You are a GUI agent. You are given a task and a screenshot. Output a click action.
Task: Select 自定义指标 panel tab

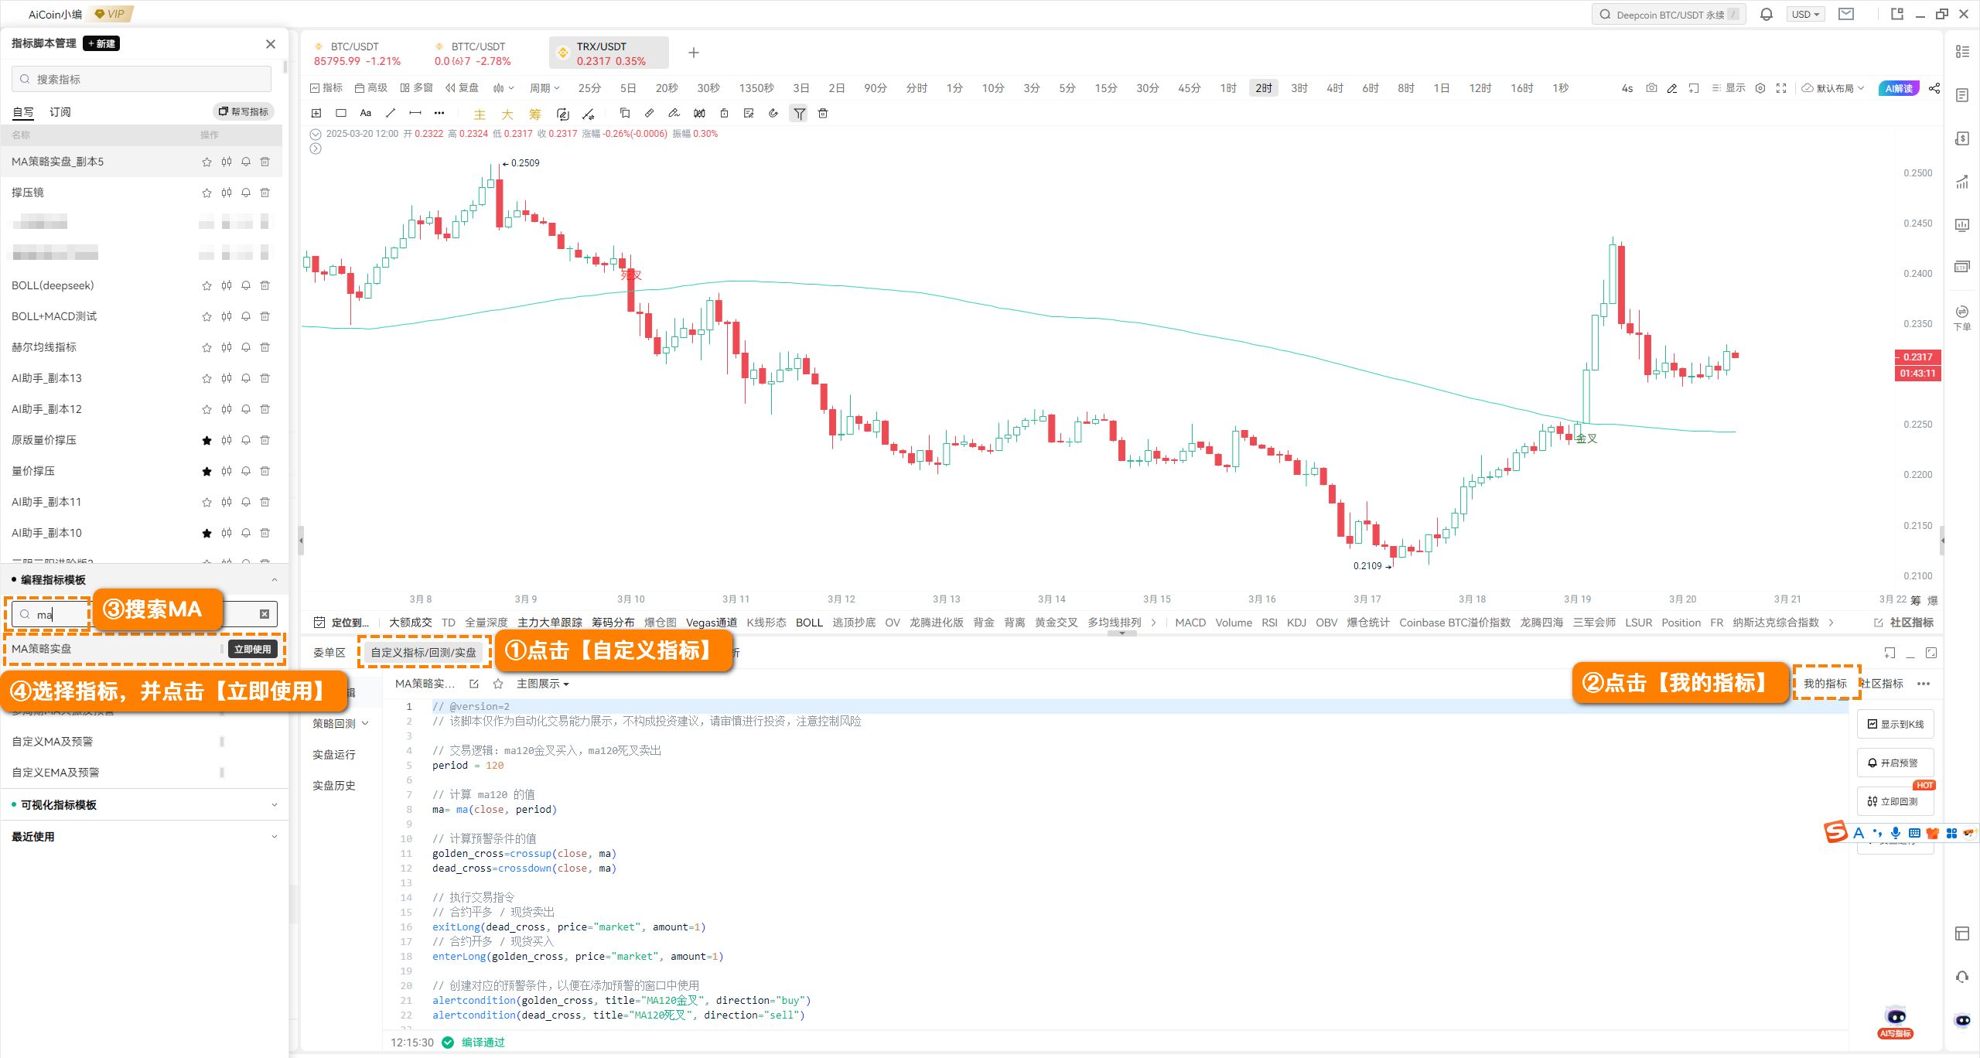pos(425,652)
